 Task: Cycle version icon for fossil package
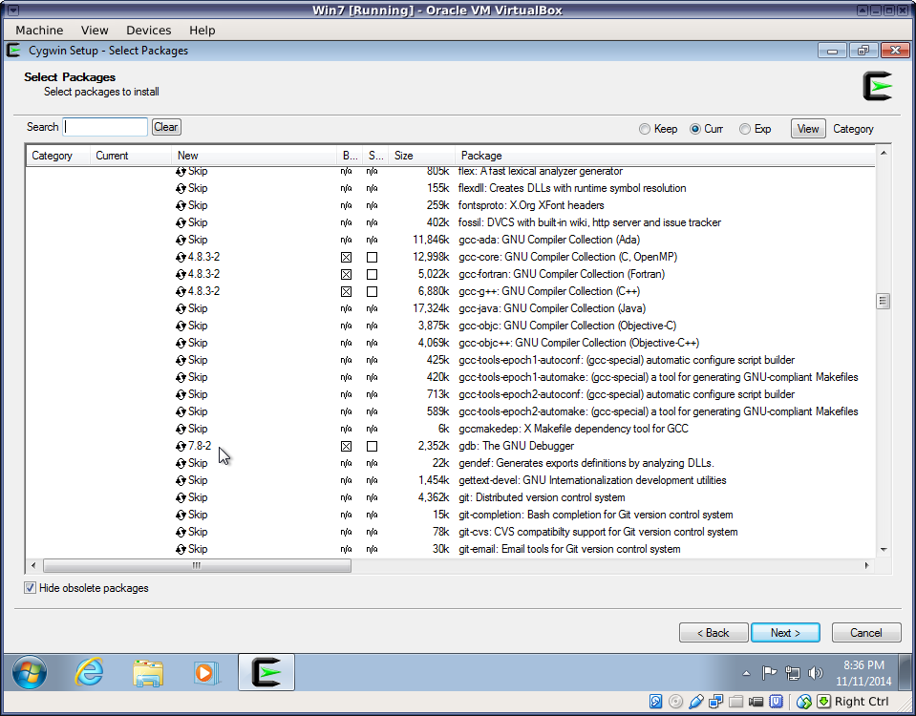[x=181, y=222]
